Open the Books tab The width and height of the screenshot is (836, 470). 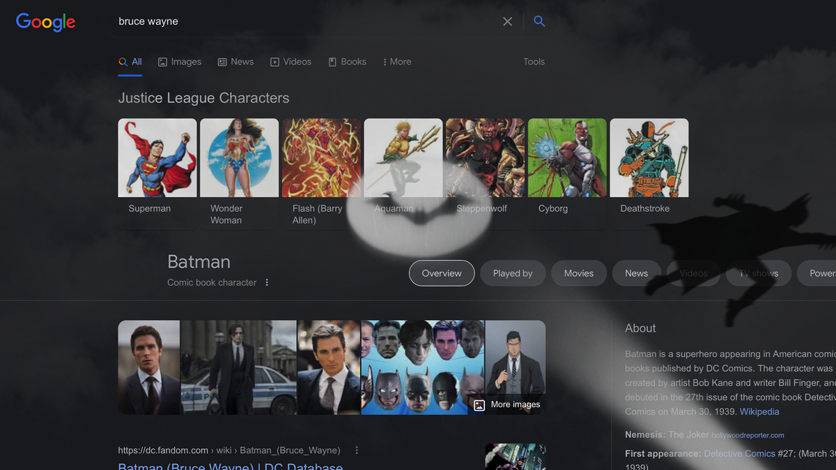click(347, 62)
